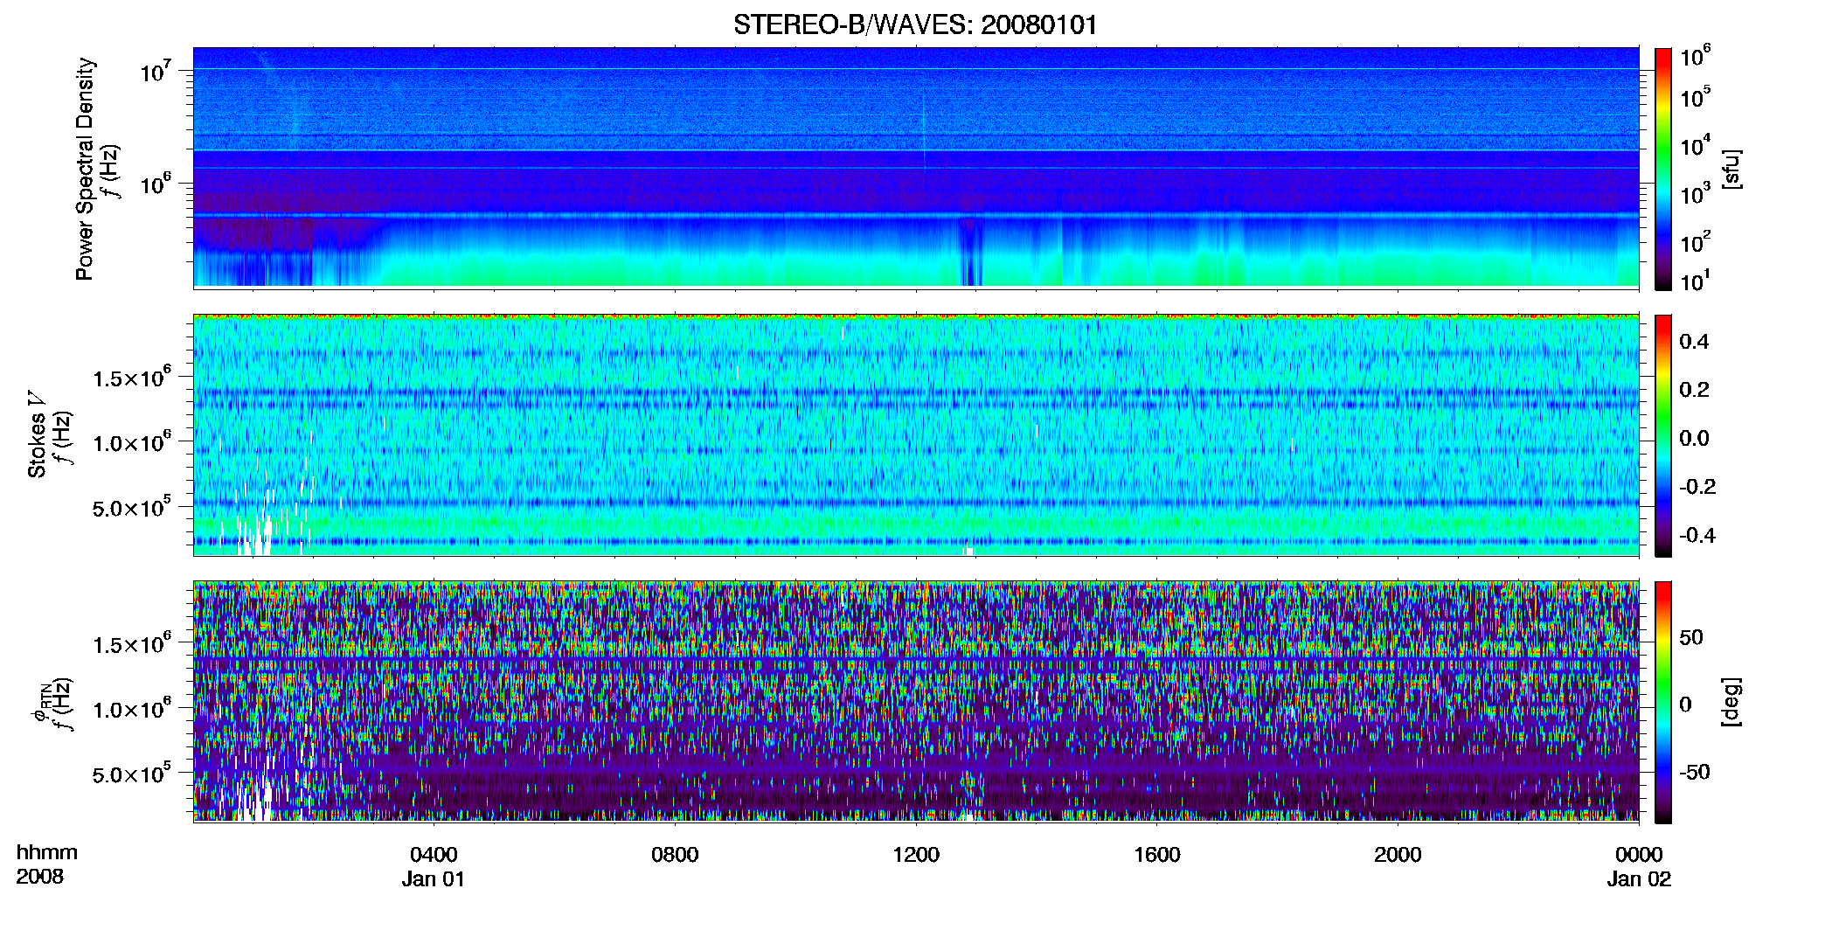
Task: Click the plot title "STEREO-B/WAVES: 20080101"
Action: [x=915, y=24]
